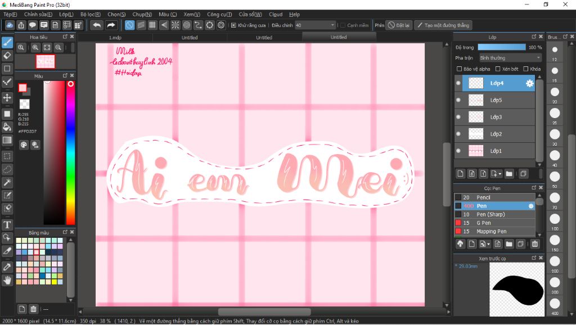
Task: Hide layer Lớp1
Action: (x=458, y=151)
